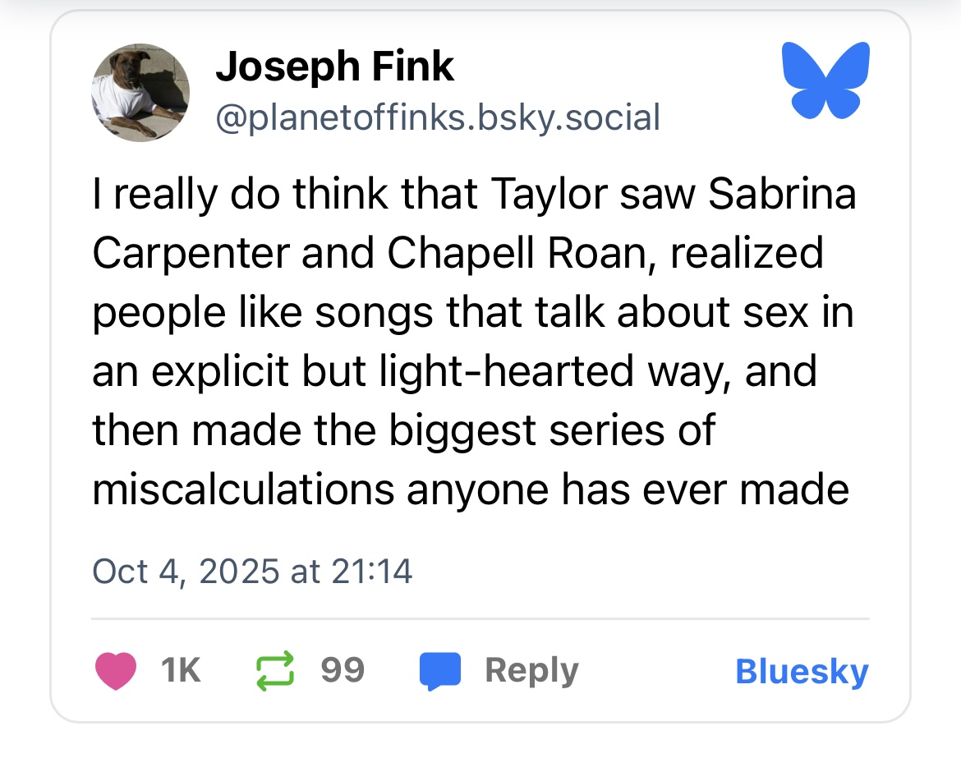The height and width of the screenshot is (758, 961).
Task: Click the Reply text label
Action: pos(531,671)
